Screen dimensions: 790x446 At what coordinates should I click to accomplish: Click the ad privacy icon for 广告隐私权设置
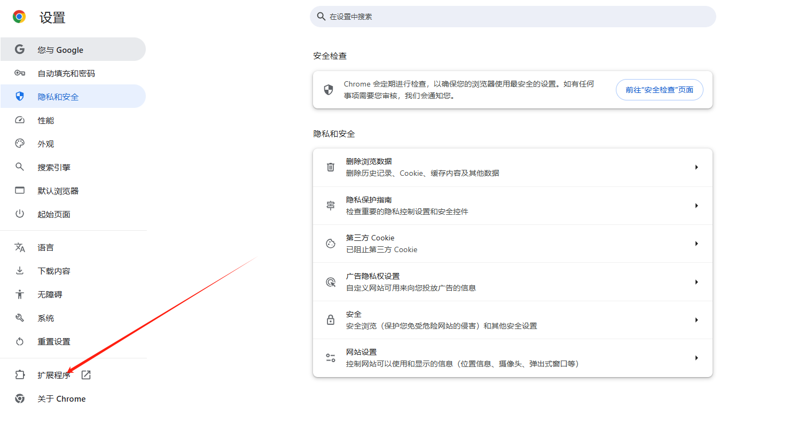point(331,282)
